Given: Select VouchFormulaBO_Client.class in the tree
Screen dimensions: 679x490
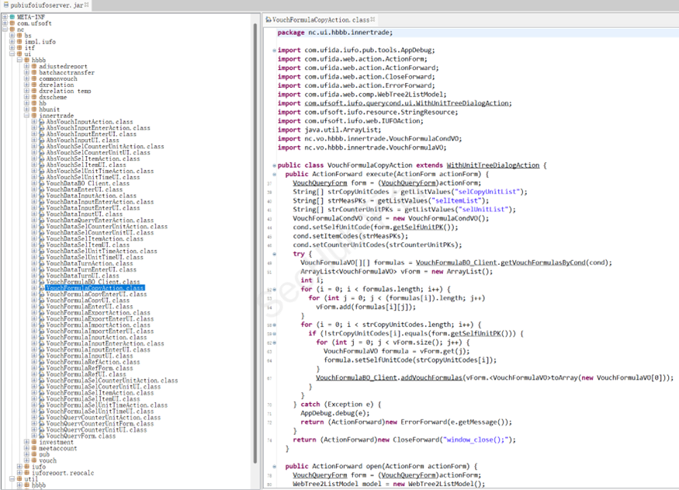Looking at the screenshot, I should point(92,282).
